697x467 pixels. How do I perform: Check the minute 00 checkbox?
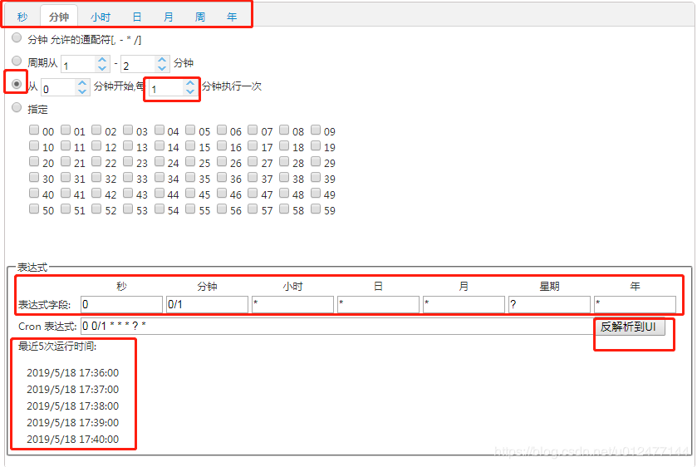(x=34, y=130)
